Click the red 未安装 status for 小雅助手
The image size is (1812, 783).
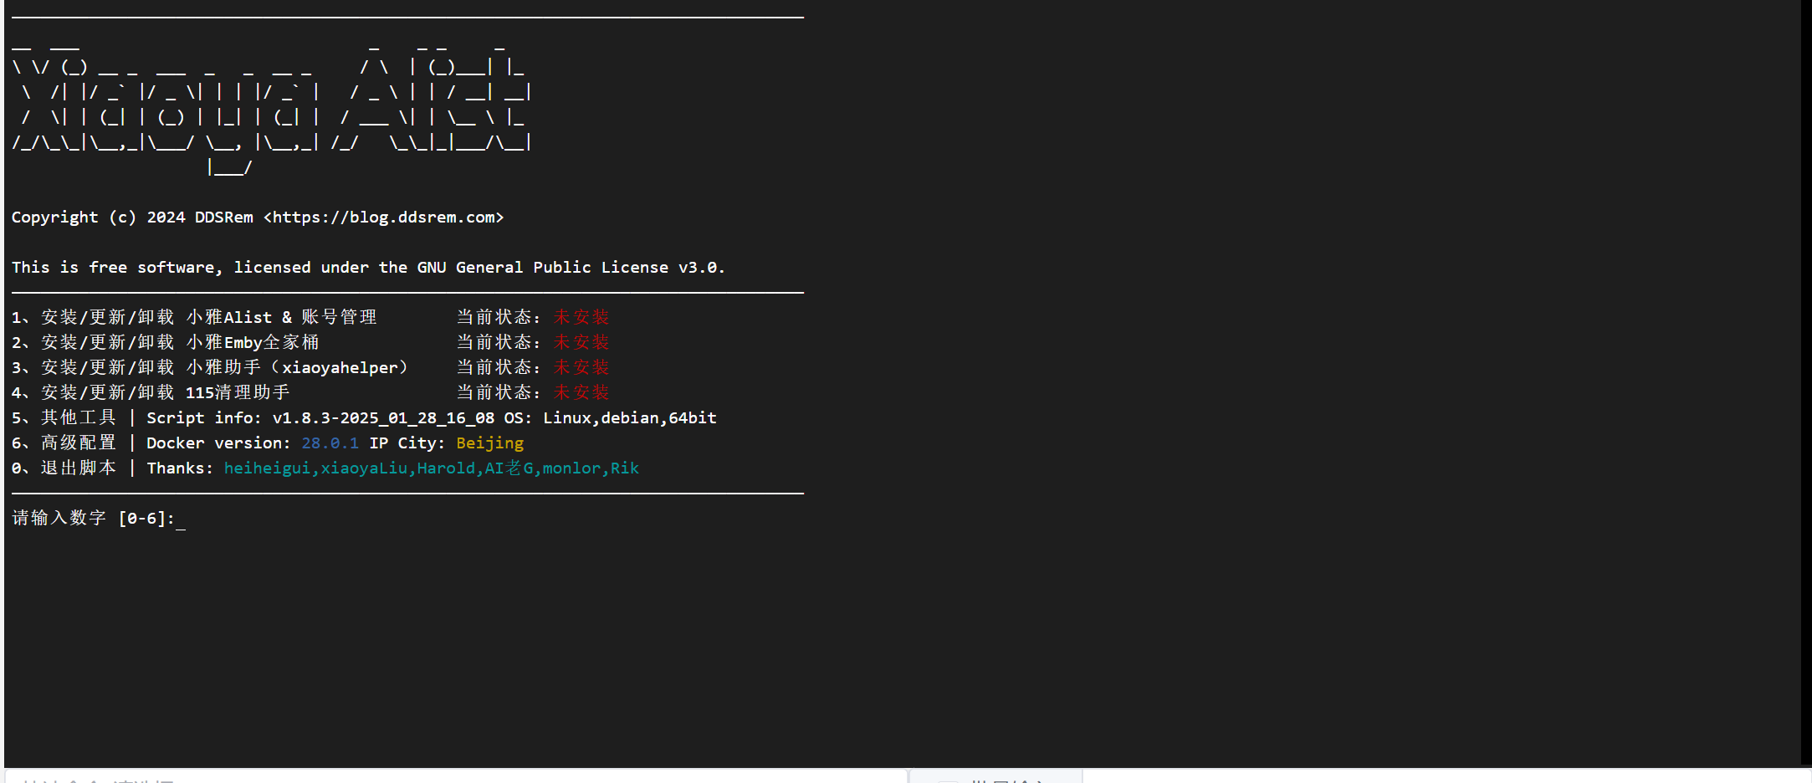581,368
